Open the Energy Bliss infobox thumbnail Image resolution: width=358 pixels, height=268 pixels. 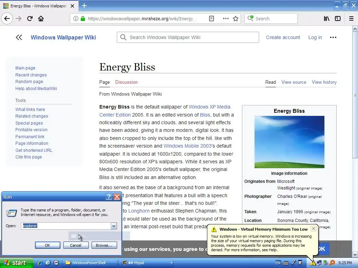click(289, 142)
